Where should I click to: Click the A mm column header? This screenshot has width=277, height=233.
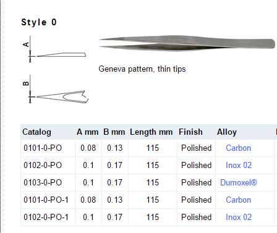[x=88, y=132]
